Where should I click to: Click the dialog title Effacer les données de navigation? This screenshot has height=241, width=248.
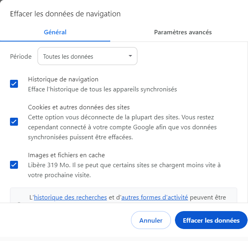pos(65,14)
